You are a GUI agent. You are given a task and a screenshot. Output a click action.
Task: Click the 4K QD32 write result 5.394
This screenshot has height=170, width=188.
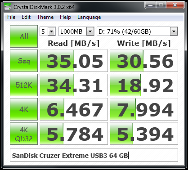coord(144,134)
